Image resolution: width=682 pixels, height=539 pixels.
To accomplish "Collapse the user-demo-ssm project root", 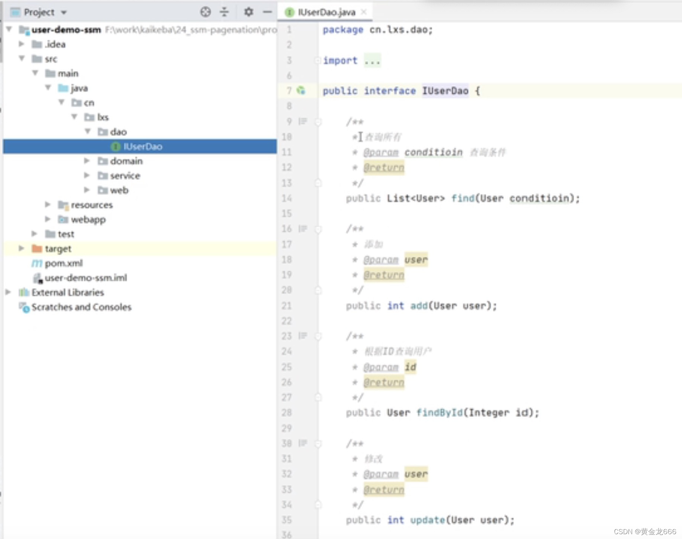I will (9, 29).
